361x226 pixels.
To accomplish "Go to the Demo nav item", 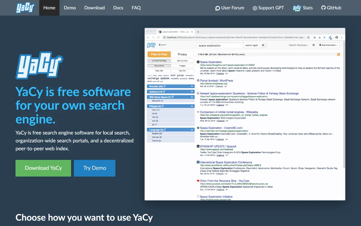I will click(70, 8).
